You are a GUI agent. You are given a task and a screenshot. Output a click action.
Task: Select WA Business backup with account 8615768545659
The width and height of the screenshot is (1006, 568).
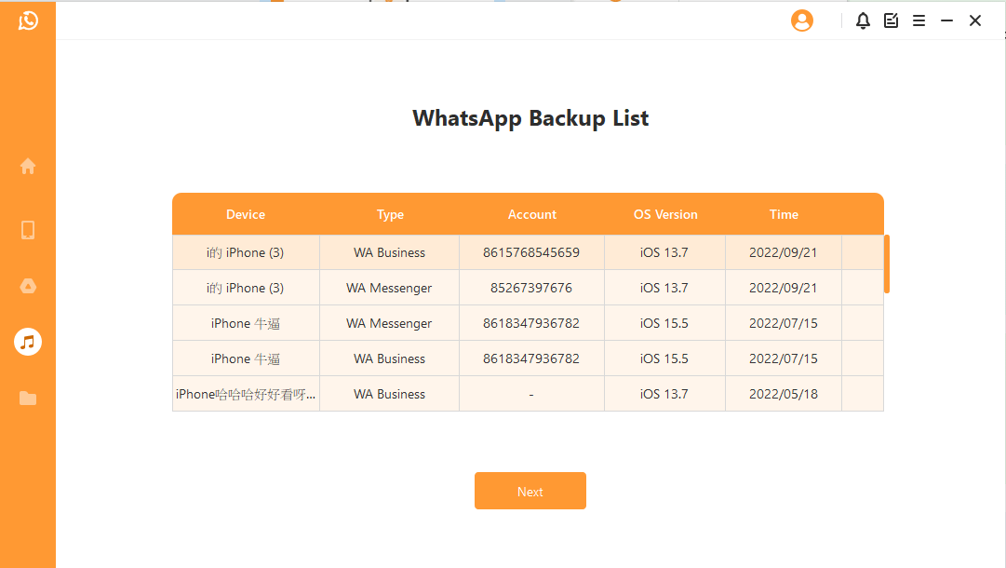click(x=530, y=252)
